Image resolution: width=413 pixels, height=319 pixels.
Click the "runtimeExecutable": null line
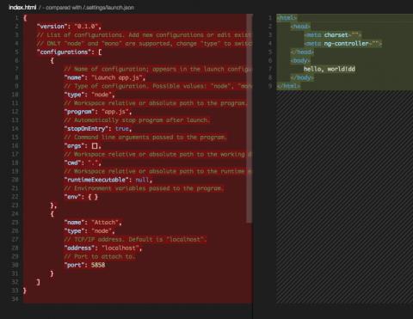click(x=108, y=180)
